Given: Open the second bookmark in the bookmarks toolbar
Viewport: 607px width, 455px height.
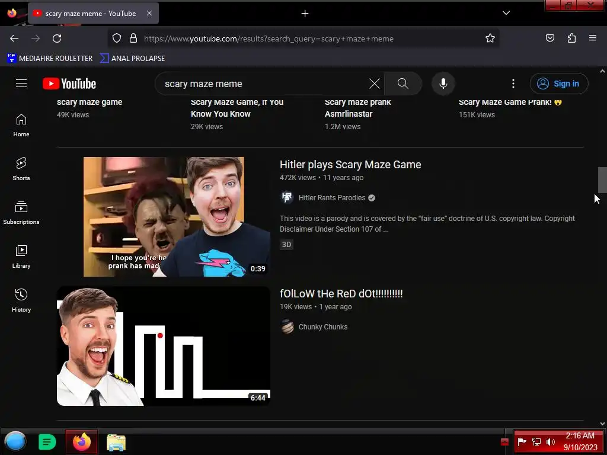Looking at the screenshot, I should tap(132, 59).
